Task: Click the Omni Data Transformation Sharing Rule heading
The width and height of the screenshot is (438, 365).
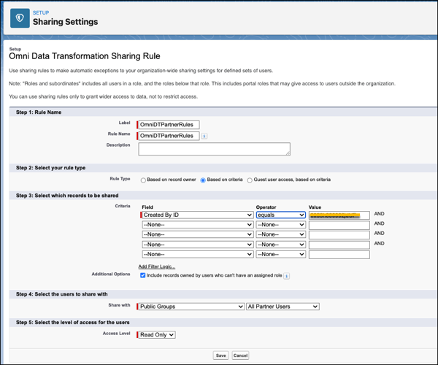Action: pos(85,56)
